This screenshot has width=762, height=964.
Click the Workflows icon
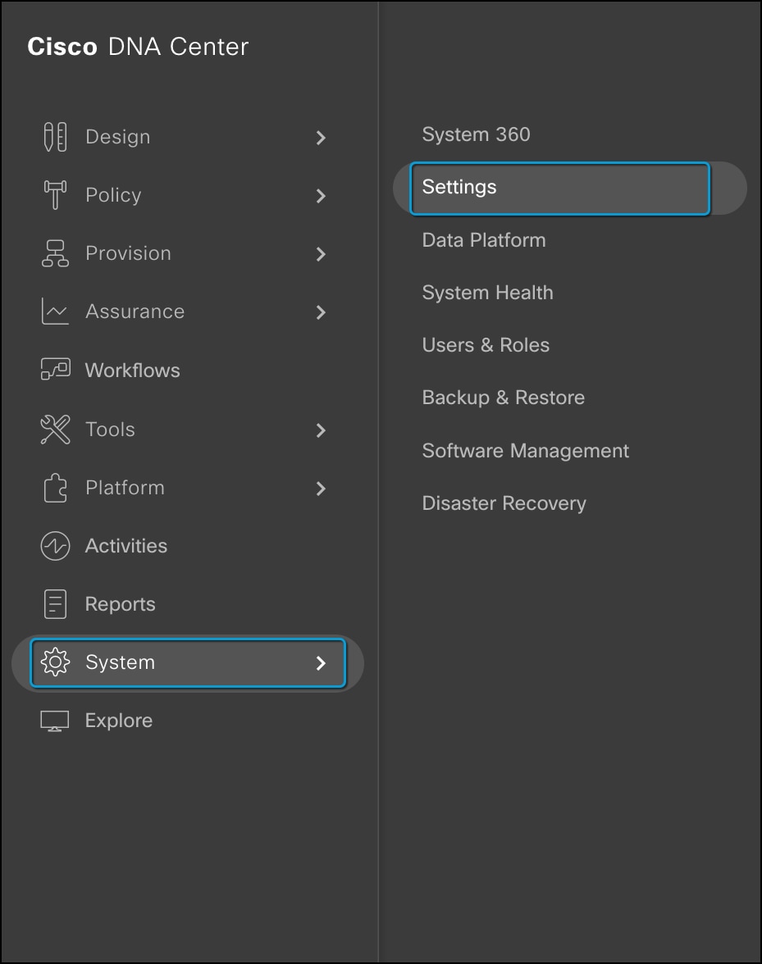(x=54, y=370)
